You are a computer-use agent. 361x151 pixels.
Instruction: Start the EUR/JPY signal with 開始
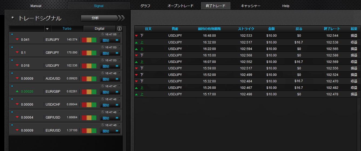coord(110,40)
